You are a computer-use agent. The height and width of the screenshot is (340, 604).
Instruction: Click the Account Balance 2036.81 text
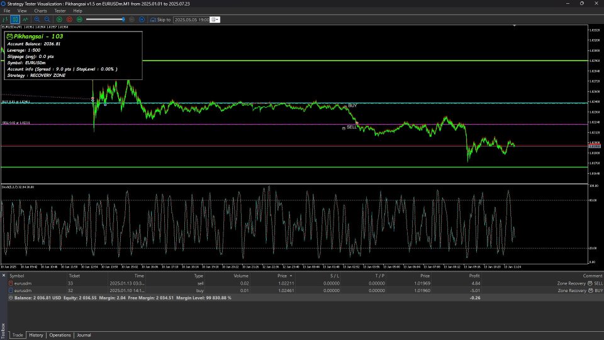(x=34, y=43)
